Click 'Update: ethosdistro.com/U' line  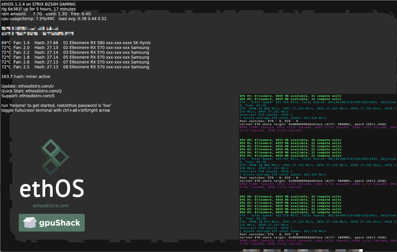pos(28,86)
